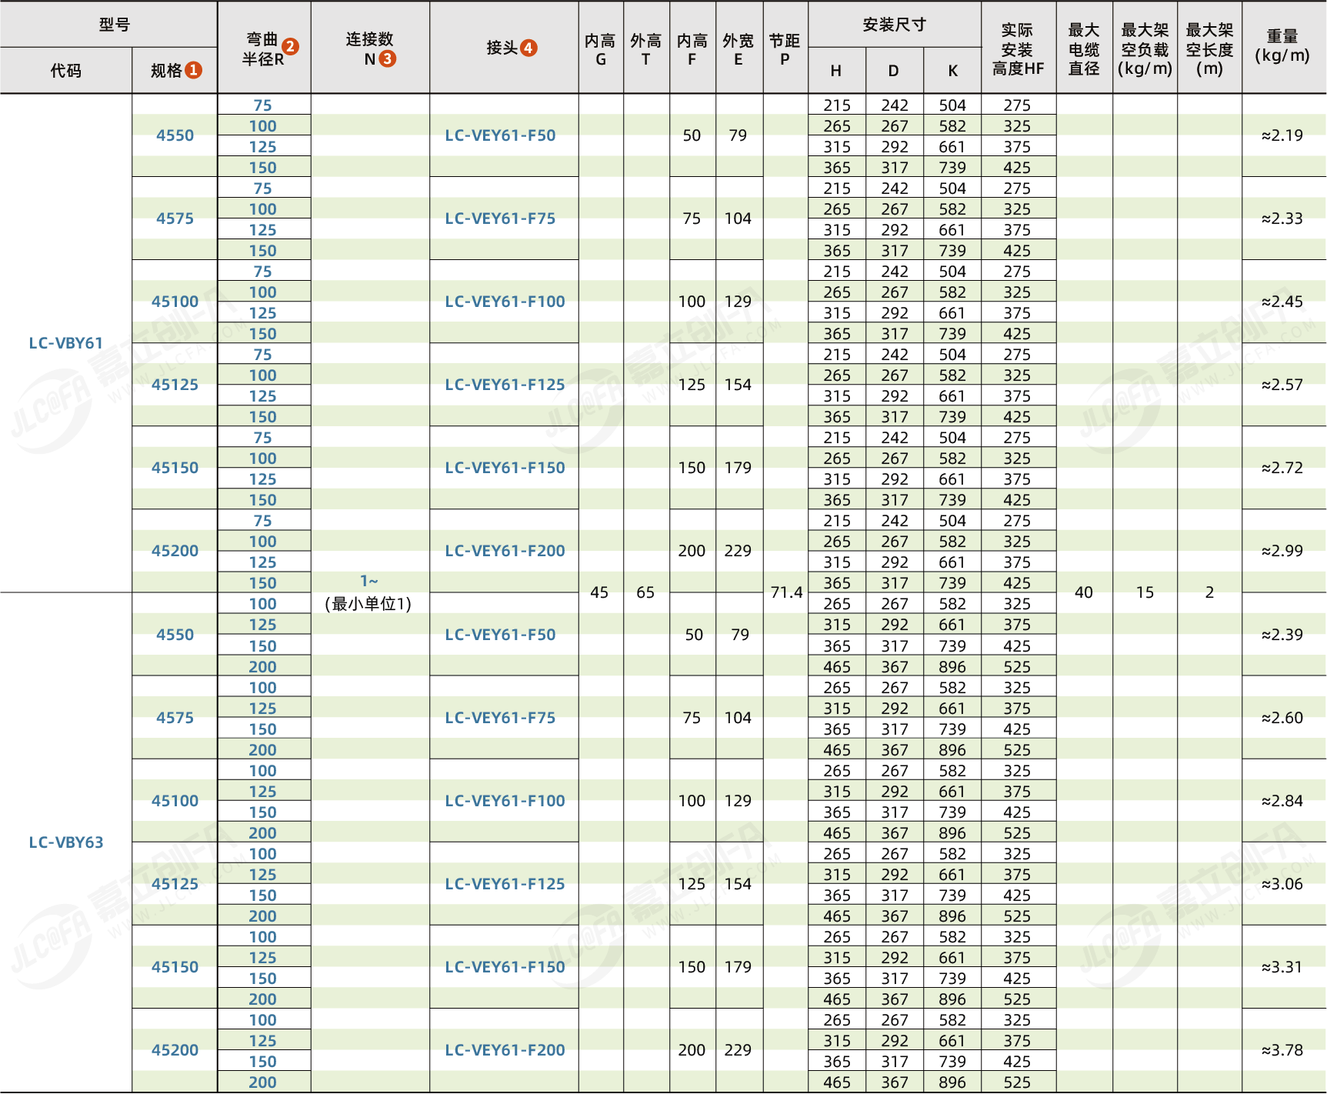
Task: Click the 节距 P header
Action: click(785, 49)
